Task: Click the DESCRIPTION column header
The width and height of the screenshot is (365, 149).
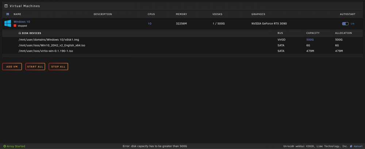Action: pos(103,14)
